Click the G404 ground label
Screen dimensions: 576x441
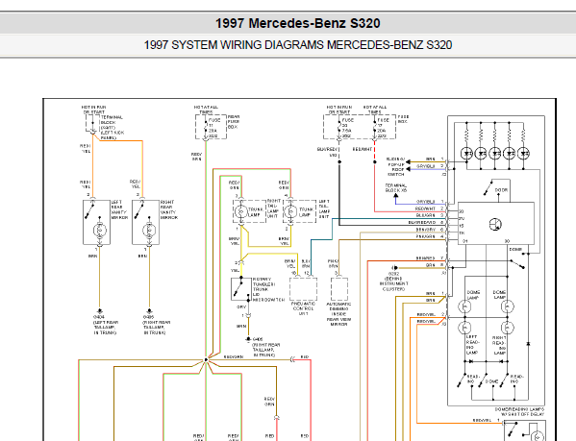click(105, 325)
